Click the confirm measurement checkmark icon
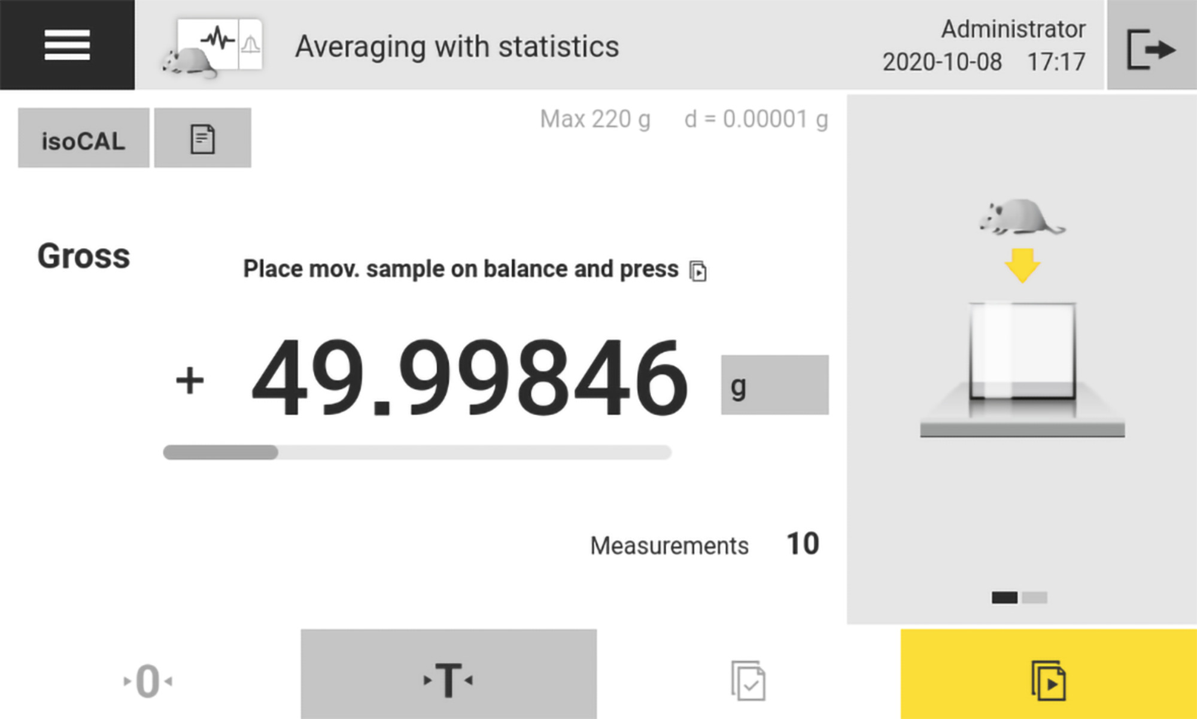The height and width of the screenshot is (719, 1197). point(748,680)
